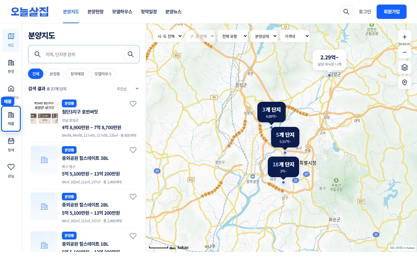Open the 청약일정 nav tab

(x=149, y=11)
